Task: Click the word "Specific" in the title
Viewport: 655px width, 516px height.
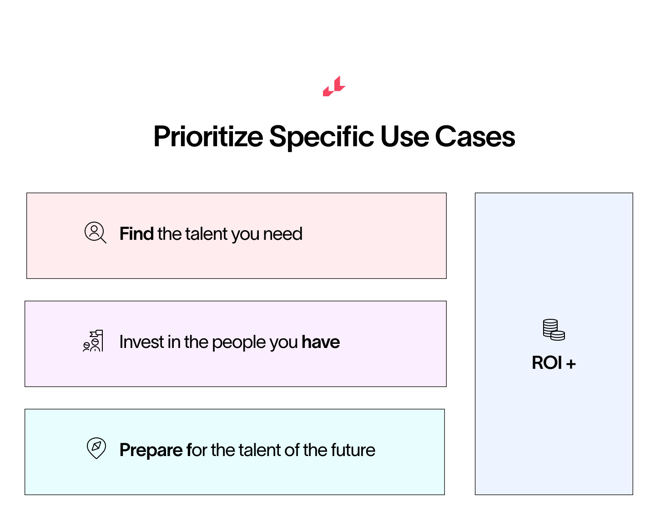Action: click(x=322, y=137)
